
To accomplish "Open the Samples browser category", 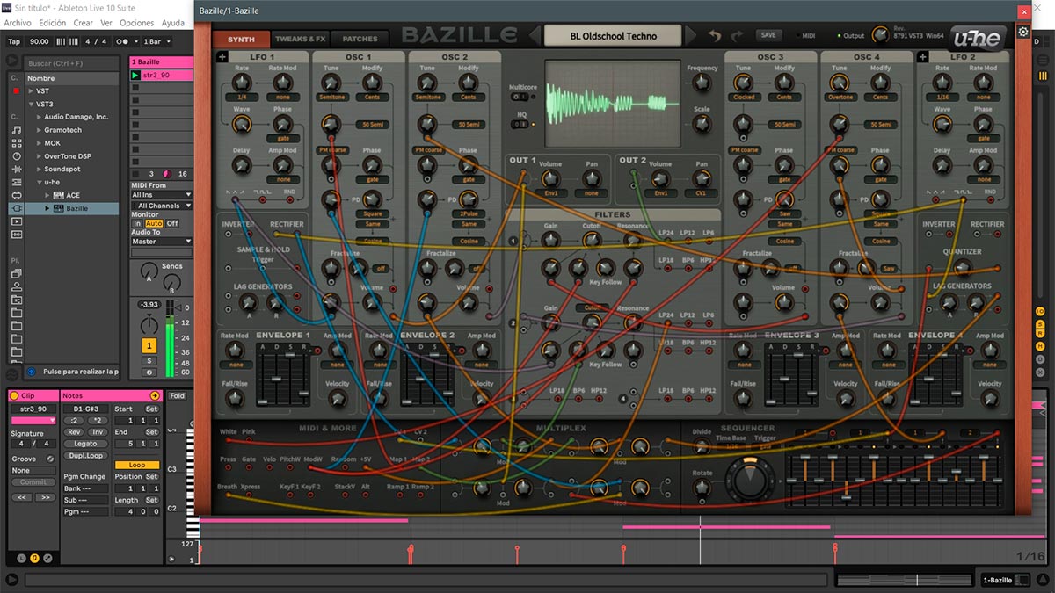I will pos(16,235).
